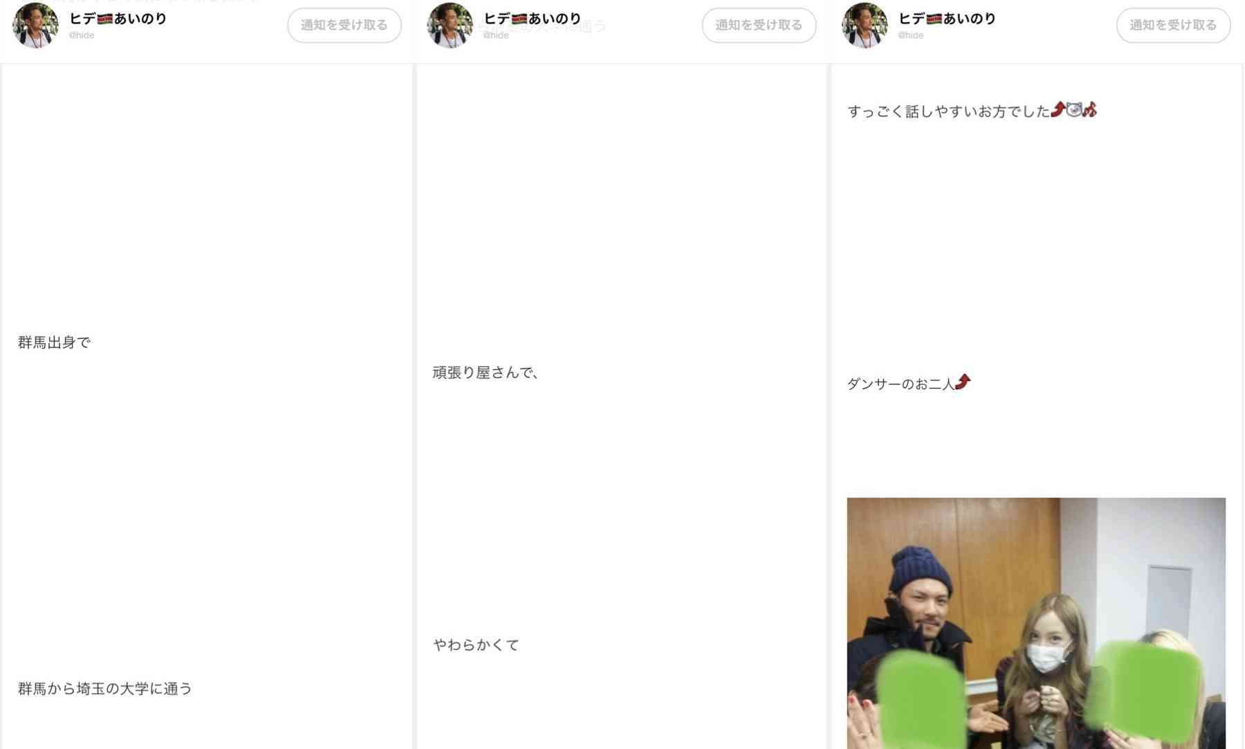
Task: Click the 通知を受け取る button in the middle column
Action: (x=759, y=26)
